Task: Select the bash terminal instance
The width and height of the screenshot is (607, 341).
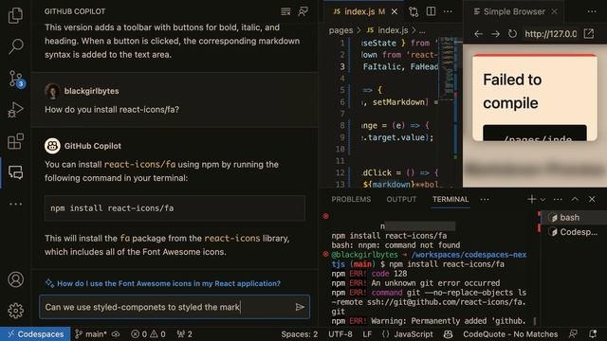Action: (x=574, y=217)
